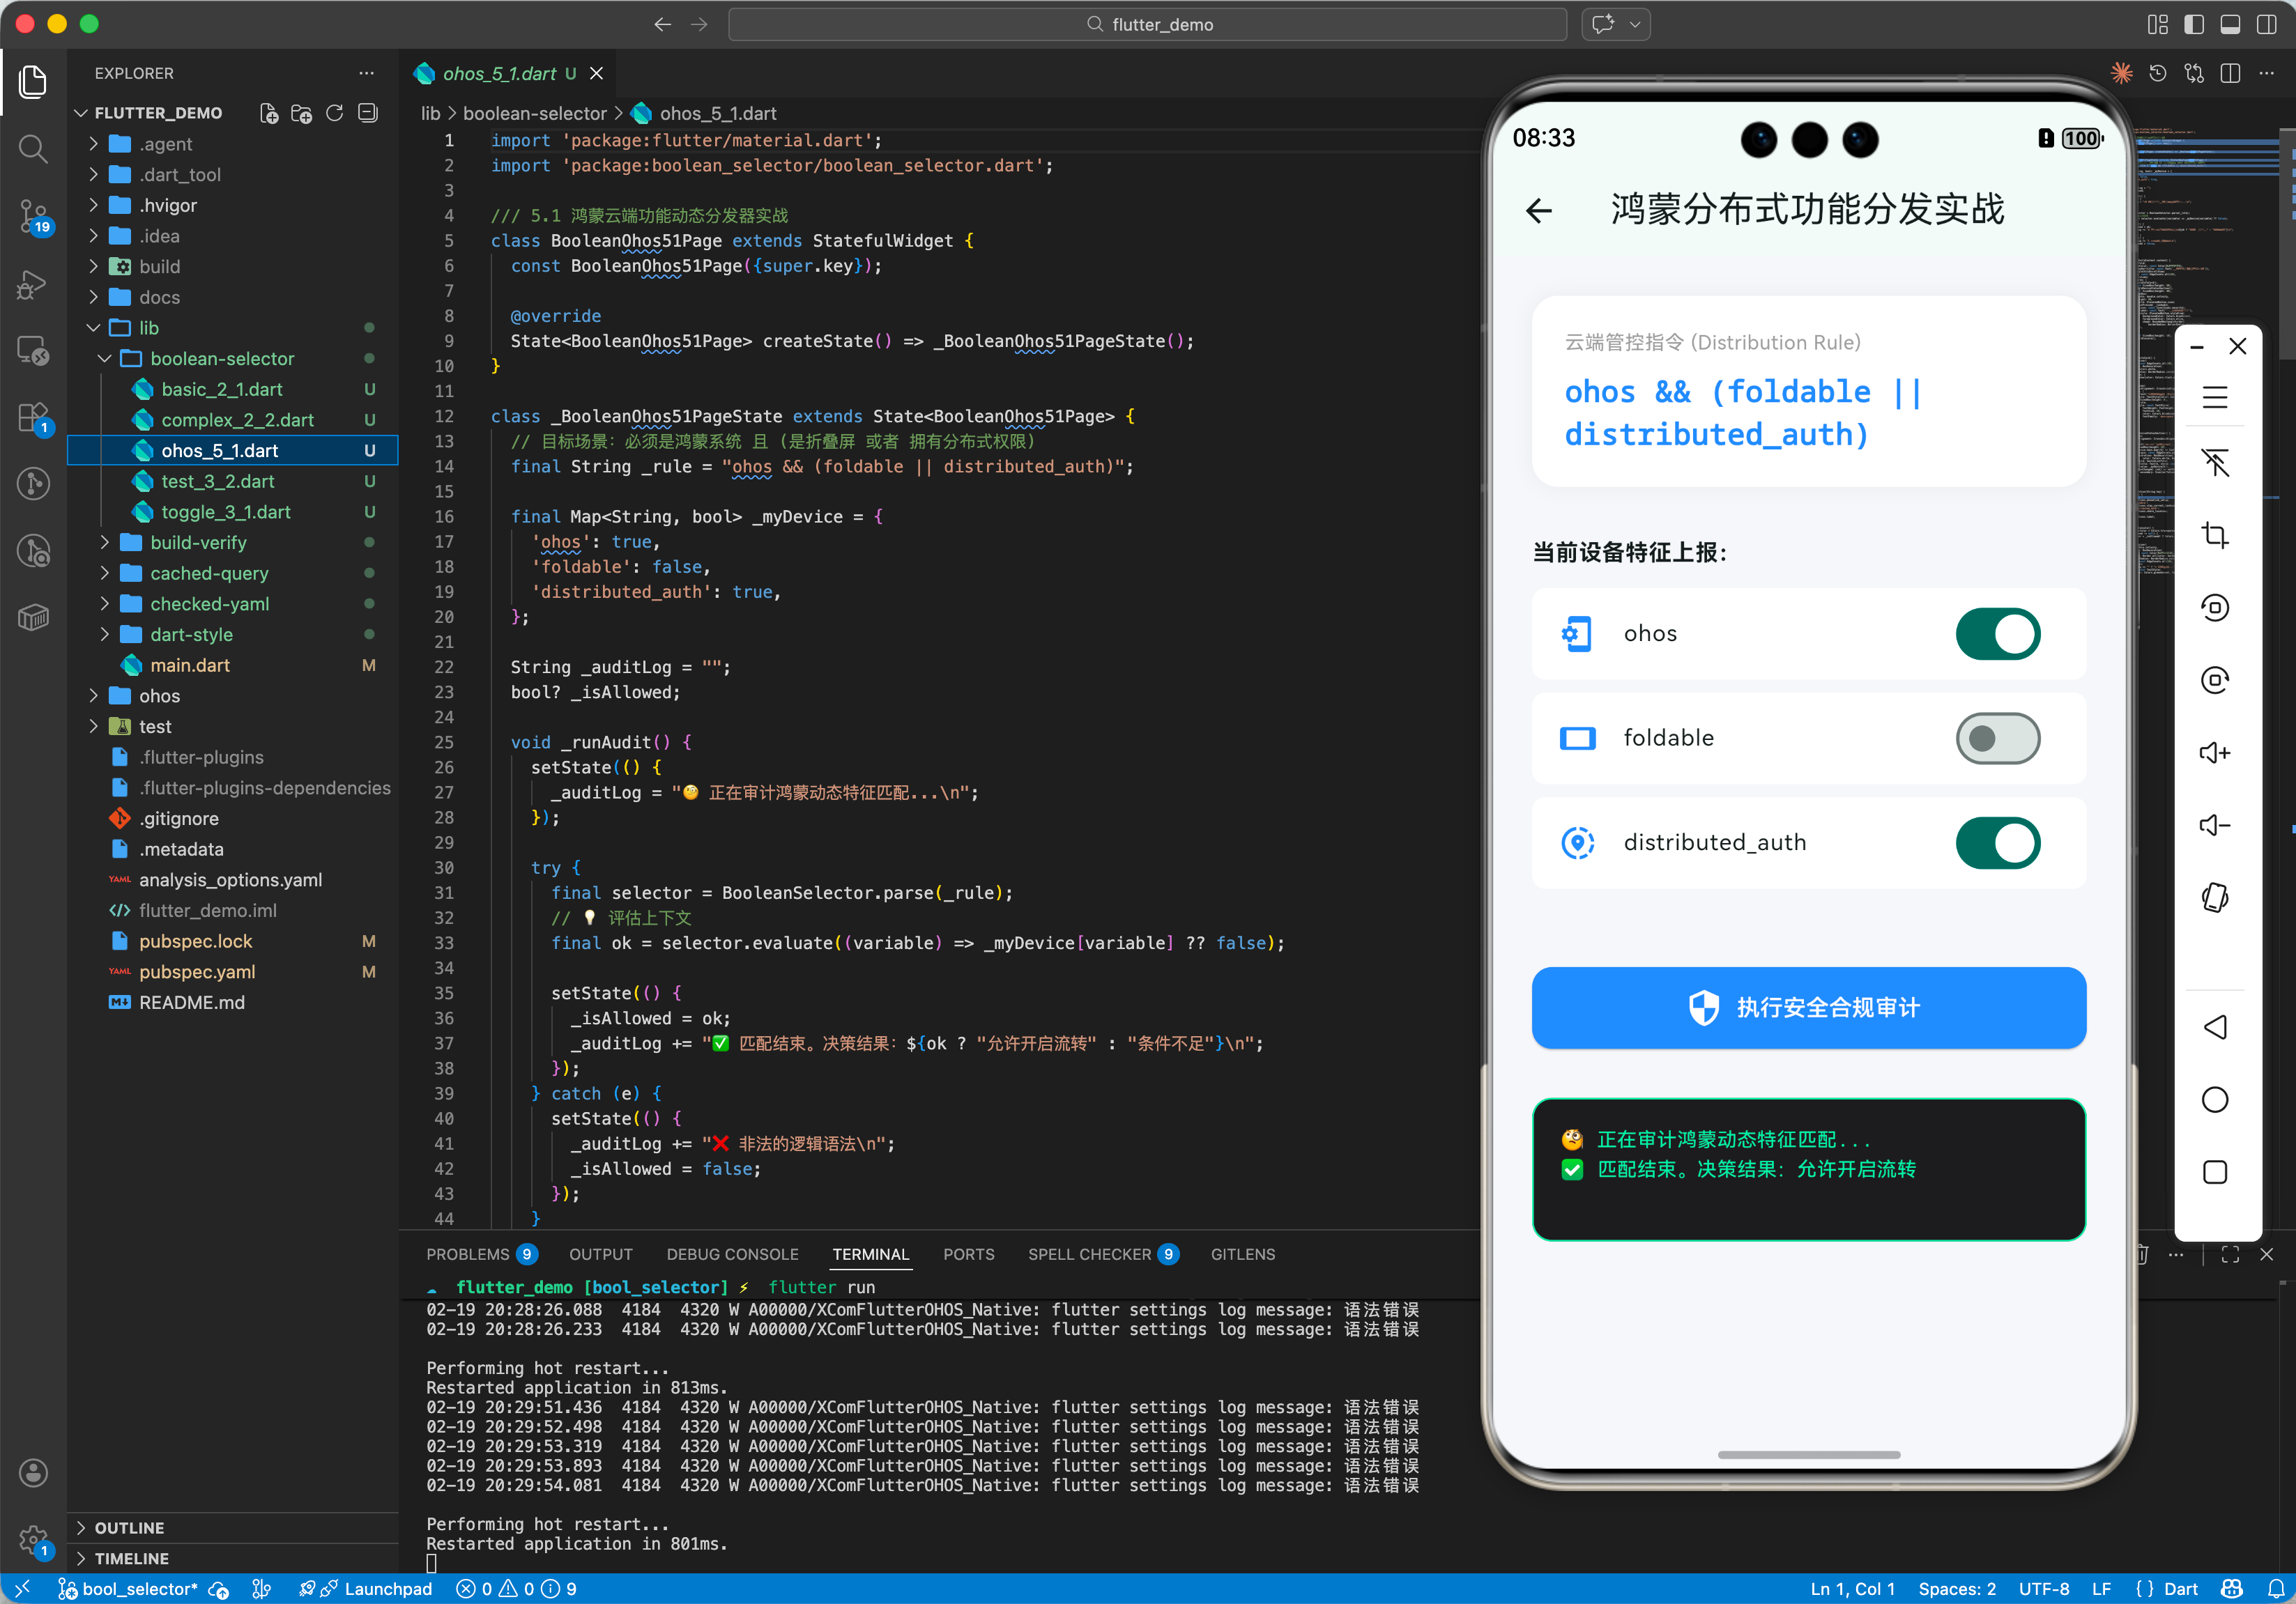
Task: Expand the OUTLINE section
Action: 129,1527
